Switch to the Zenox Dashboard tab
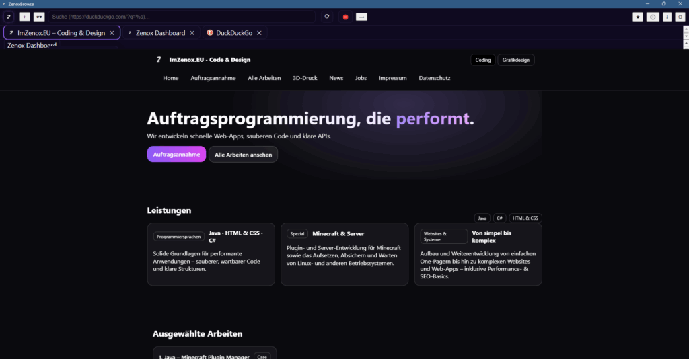The height and width of the screenshot is (359, 689). 160,32
